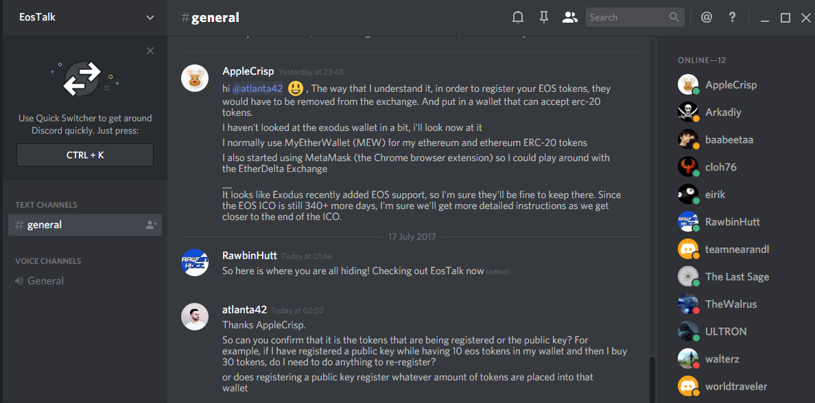Dismiss the Quick Switcher tip
This screenshot has height=403, width=815.
[150, 51]
